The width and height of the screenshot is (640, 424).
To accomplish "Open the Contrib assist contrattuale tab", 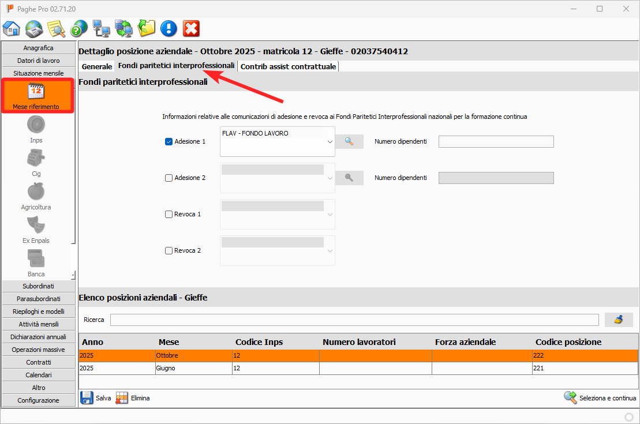I will pos(288,67).
